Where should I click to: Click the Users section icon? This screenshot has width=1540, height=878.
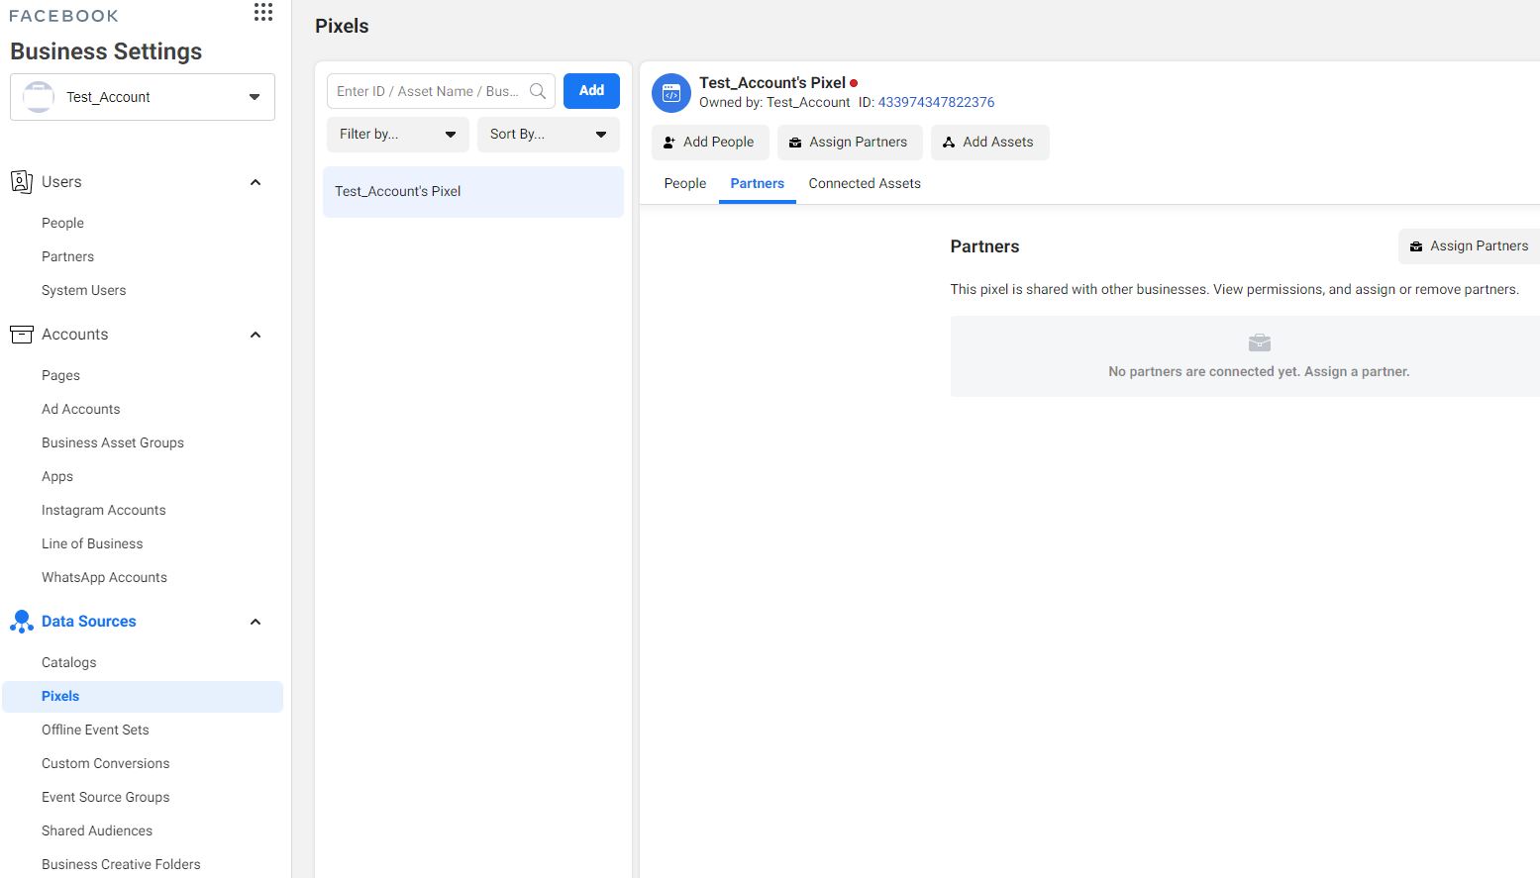[22, 182]
